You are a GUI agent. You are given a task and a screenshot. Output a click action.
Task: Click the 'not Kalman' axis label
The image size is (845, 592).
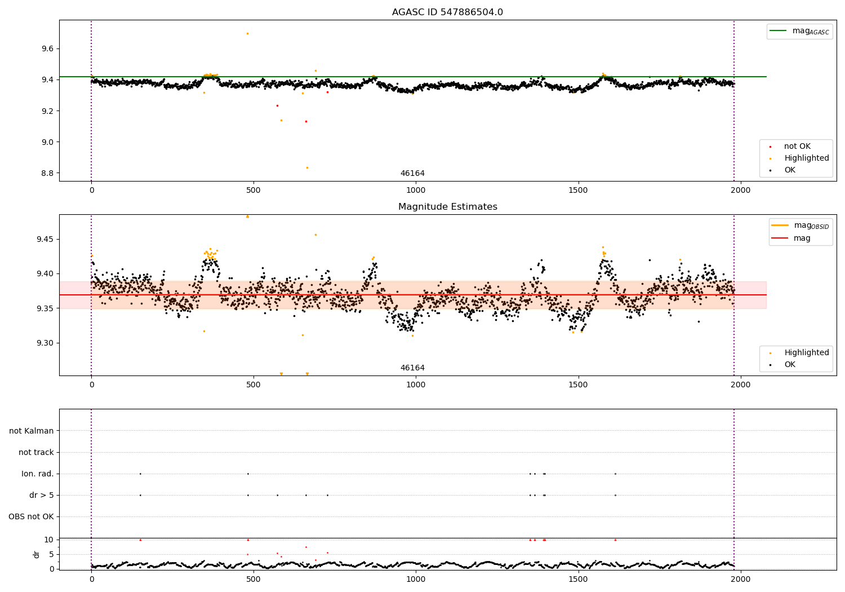tap(32, 431)
